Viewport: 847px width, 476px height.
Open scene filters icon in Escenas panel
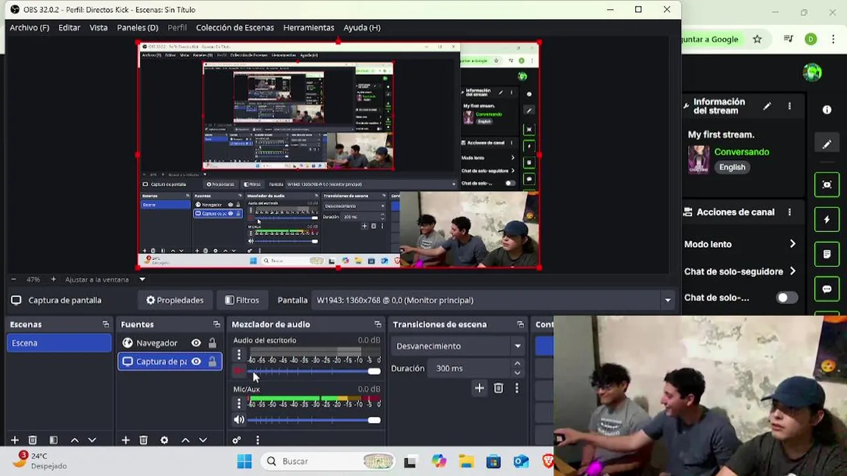pos(54,440)
